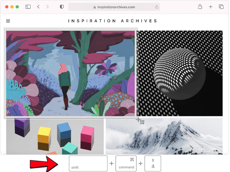Click the 4 key graphic
This screenshot has width=230, height=172.
[x=153, y=163]
